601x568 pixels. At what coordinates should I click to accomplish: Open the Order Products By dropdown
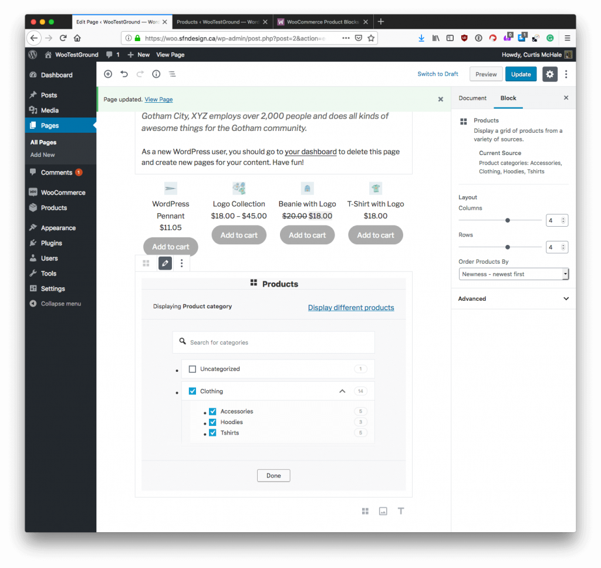514,274
